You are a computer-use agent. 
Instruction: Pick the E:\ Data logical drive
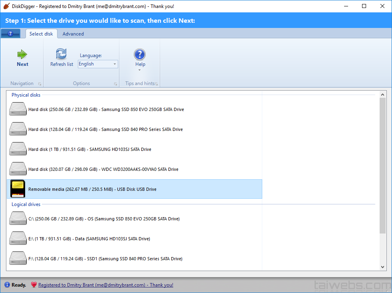pyautogui.click(x=89, y=239)
